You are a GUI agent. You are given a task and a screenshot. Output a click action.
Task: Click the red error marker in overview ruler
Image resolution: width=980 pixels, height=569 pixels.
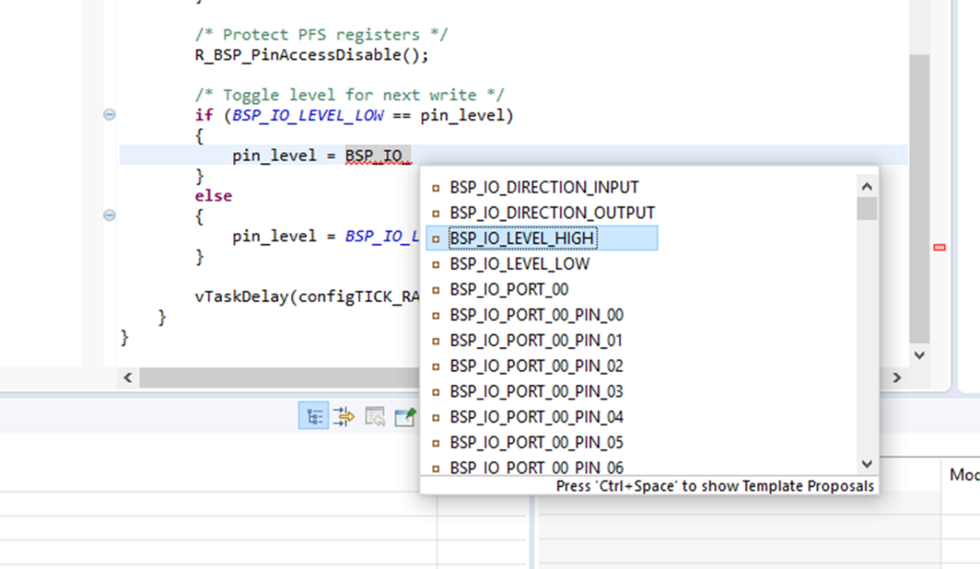coord(939,247)
